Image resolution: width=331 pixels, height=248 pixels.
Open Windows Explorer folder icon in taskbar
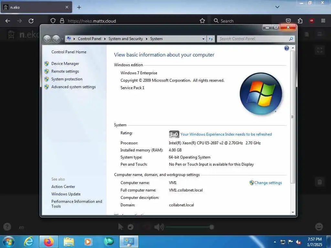[x=69, y=242]
